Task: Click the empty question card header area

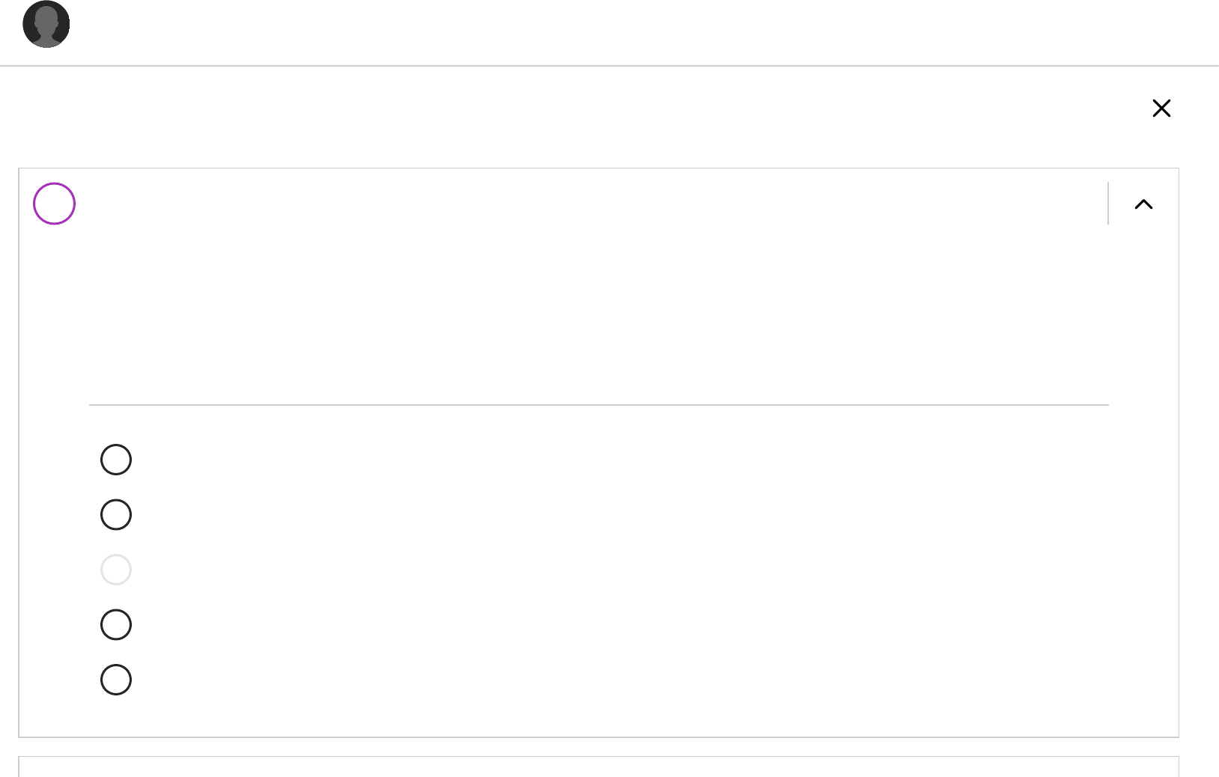Action: [x=584, y=204]
